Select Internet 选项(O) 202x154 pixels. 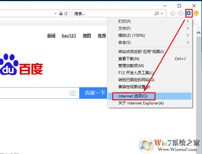click(150, 96)
